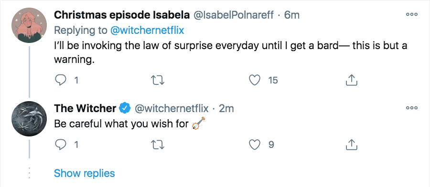Like Isabela's tweet with 15 likes
The image size is (430, 187).
[255, 80]
